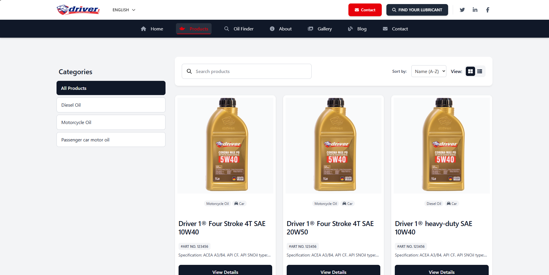Screen dimensions: 549x275
Task: Click car icon on Four Stroke 10W40 card
Action: [236, 203]
